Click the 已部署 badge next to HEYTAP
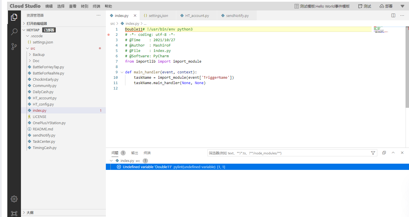 coord(49,30)
